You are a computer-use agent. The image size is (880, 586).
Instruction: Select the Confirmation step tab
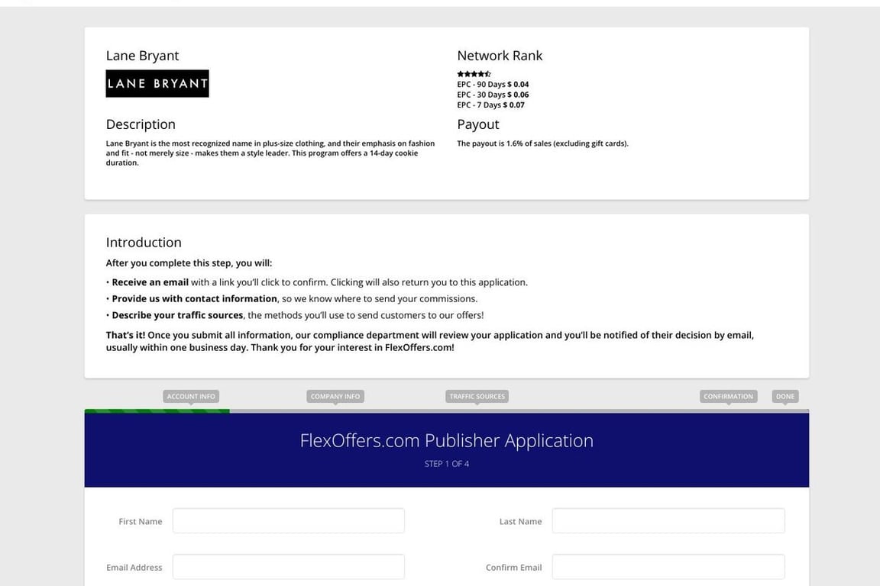tap(729, 397)
